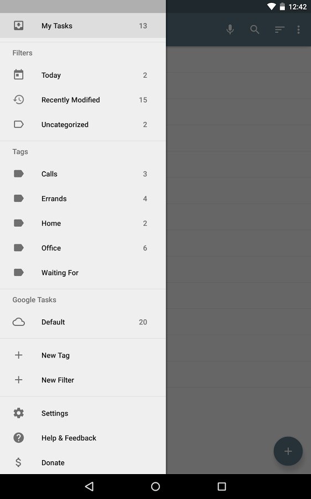Open the sort options icon

pyautogui.click(x=279, y=29)
